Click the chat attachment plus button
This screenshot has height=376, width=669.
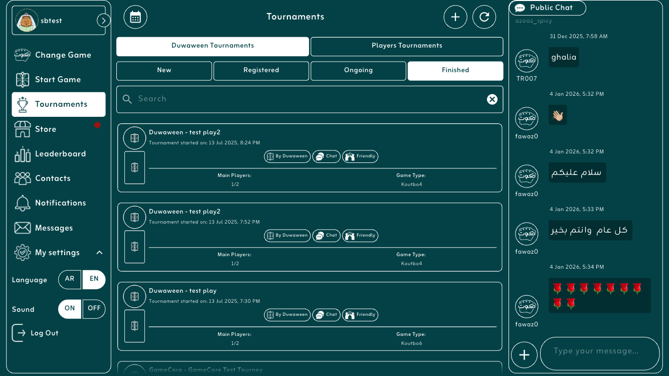pos(524,355)
